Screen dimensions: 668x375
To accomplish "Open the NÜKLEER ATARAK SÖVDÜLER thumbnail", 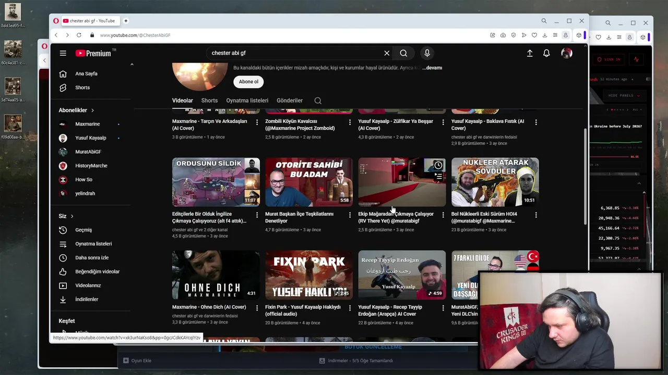I will tap(495, 182).
